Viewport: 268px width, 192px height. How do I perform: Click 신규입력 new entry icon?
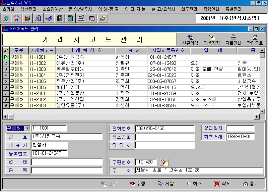pyautogui.click(x=190, y=40)
